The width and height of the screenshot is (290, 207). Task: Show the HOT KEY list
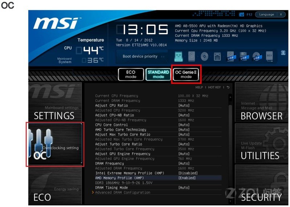coord(214,87)
